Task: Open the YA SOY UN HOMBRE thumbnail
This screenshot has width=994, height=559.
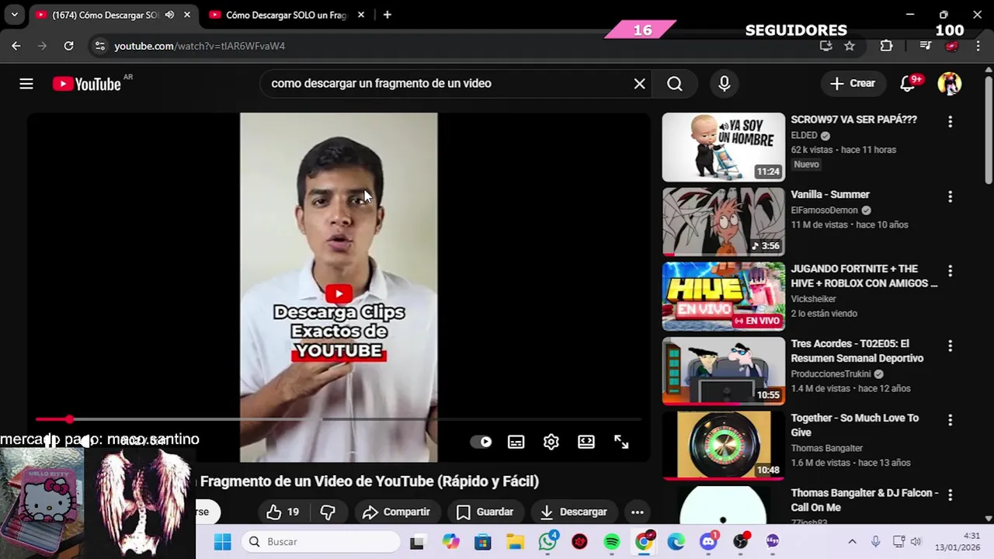Action: click(723, 147)
